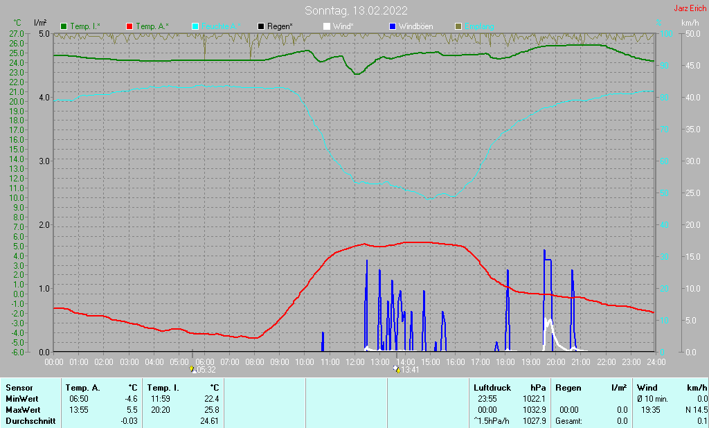Click the 50.0 wind speed axis label
This screenshot has height=428, width=709.
click(692, 33)
